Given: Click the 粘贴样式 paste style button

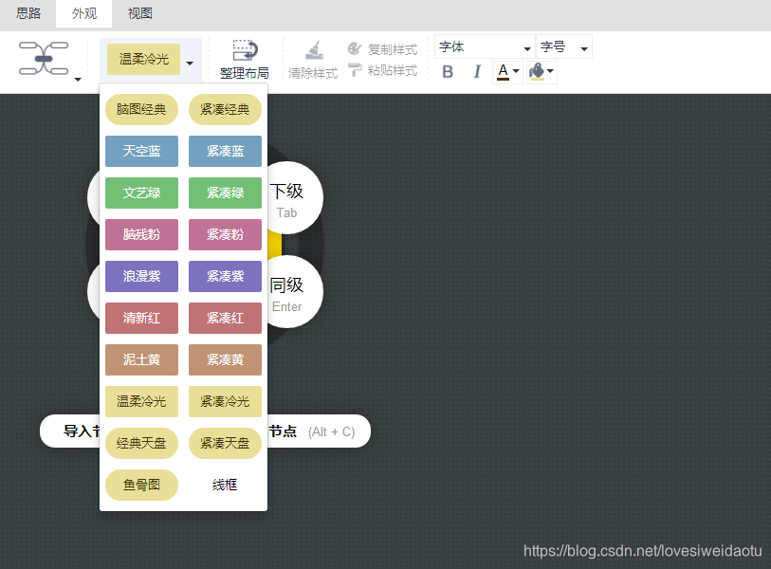Looking at the screenshot, I should point(382,70).
